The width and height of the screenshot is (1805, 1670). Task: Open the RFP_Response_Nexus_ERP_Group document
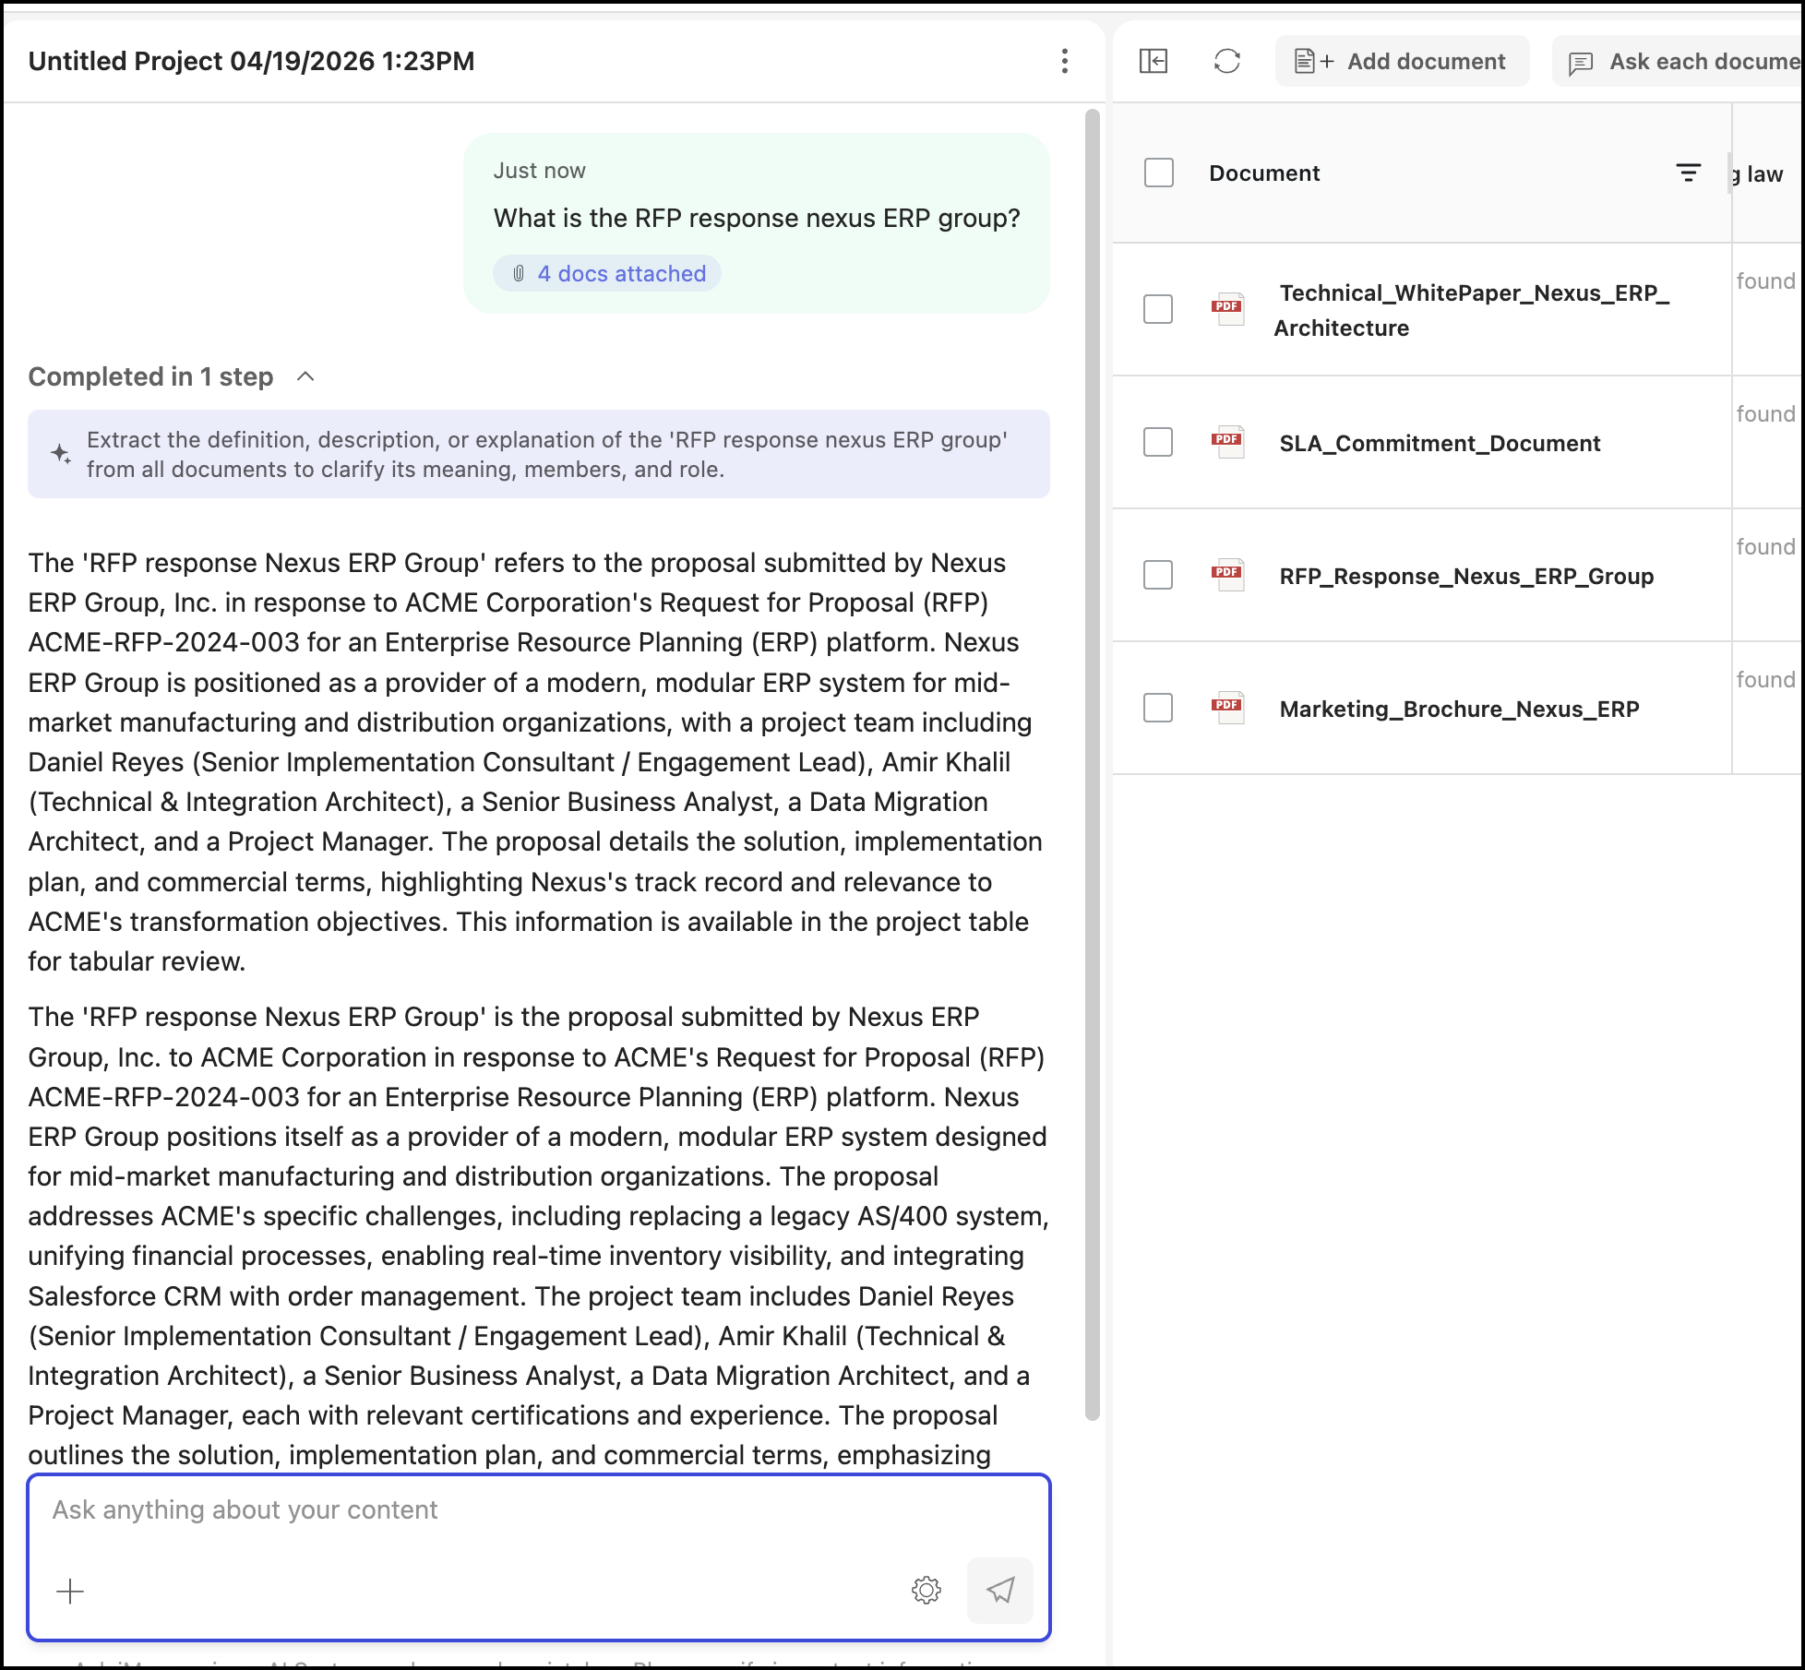[1466, 577]
